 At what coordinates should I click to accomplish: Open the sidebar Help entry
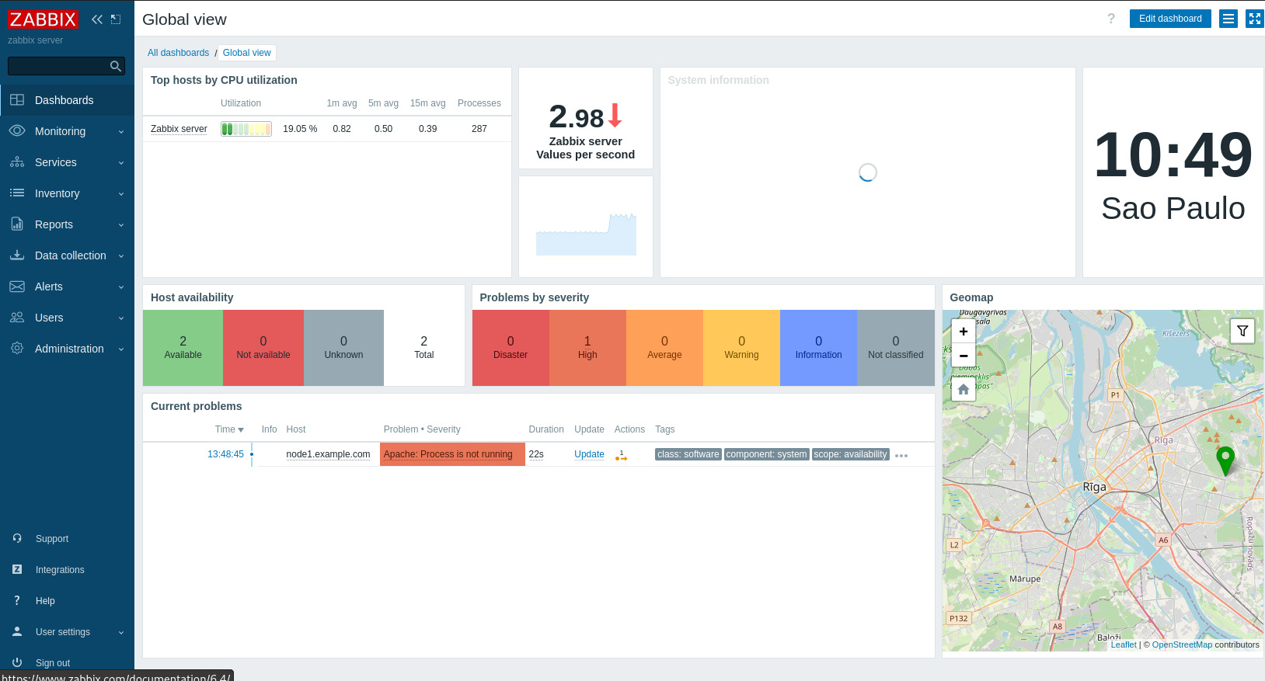[67, 600]
